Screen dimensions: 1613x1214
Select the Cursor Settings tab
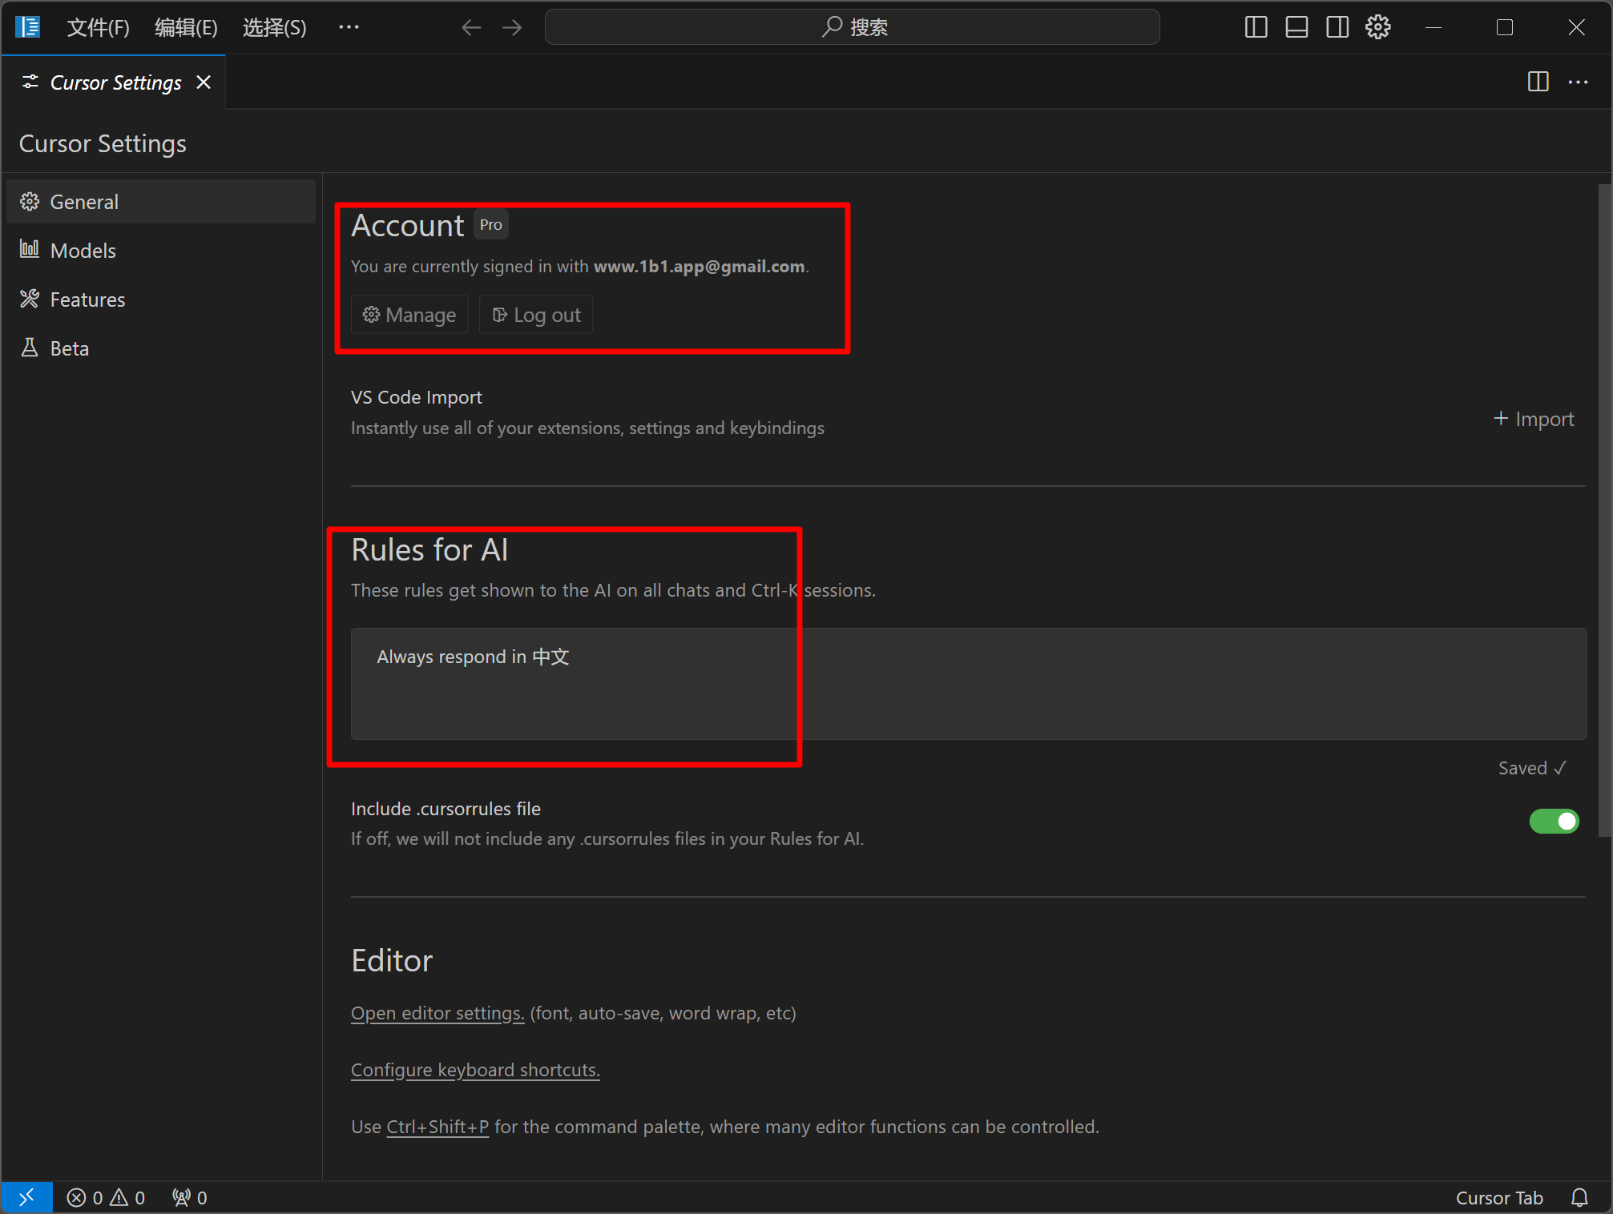115,82
